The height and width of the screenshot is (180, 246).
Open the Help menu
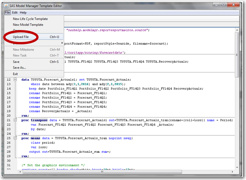pyautogui.click(x=23, y=12)
